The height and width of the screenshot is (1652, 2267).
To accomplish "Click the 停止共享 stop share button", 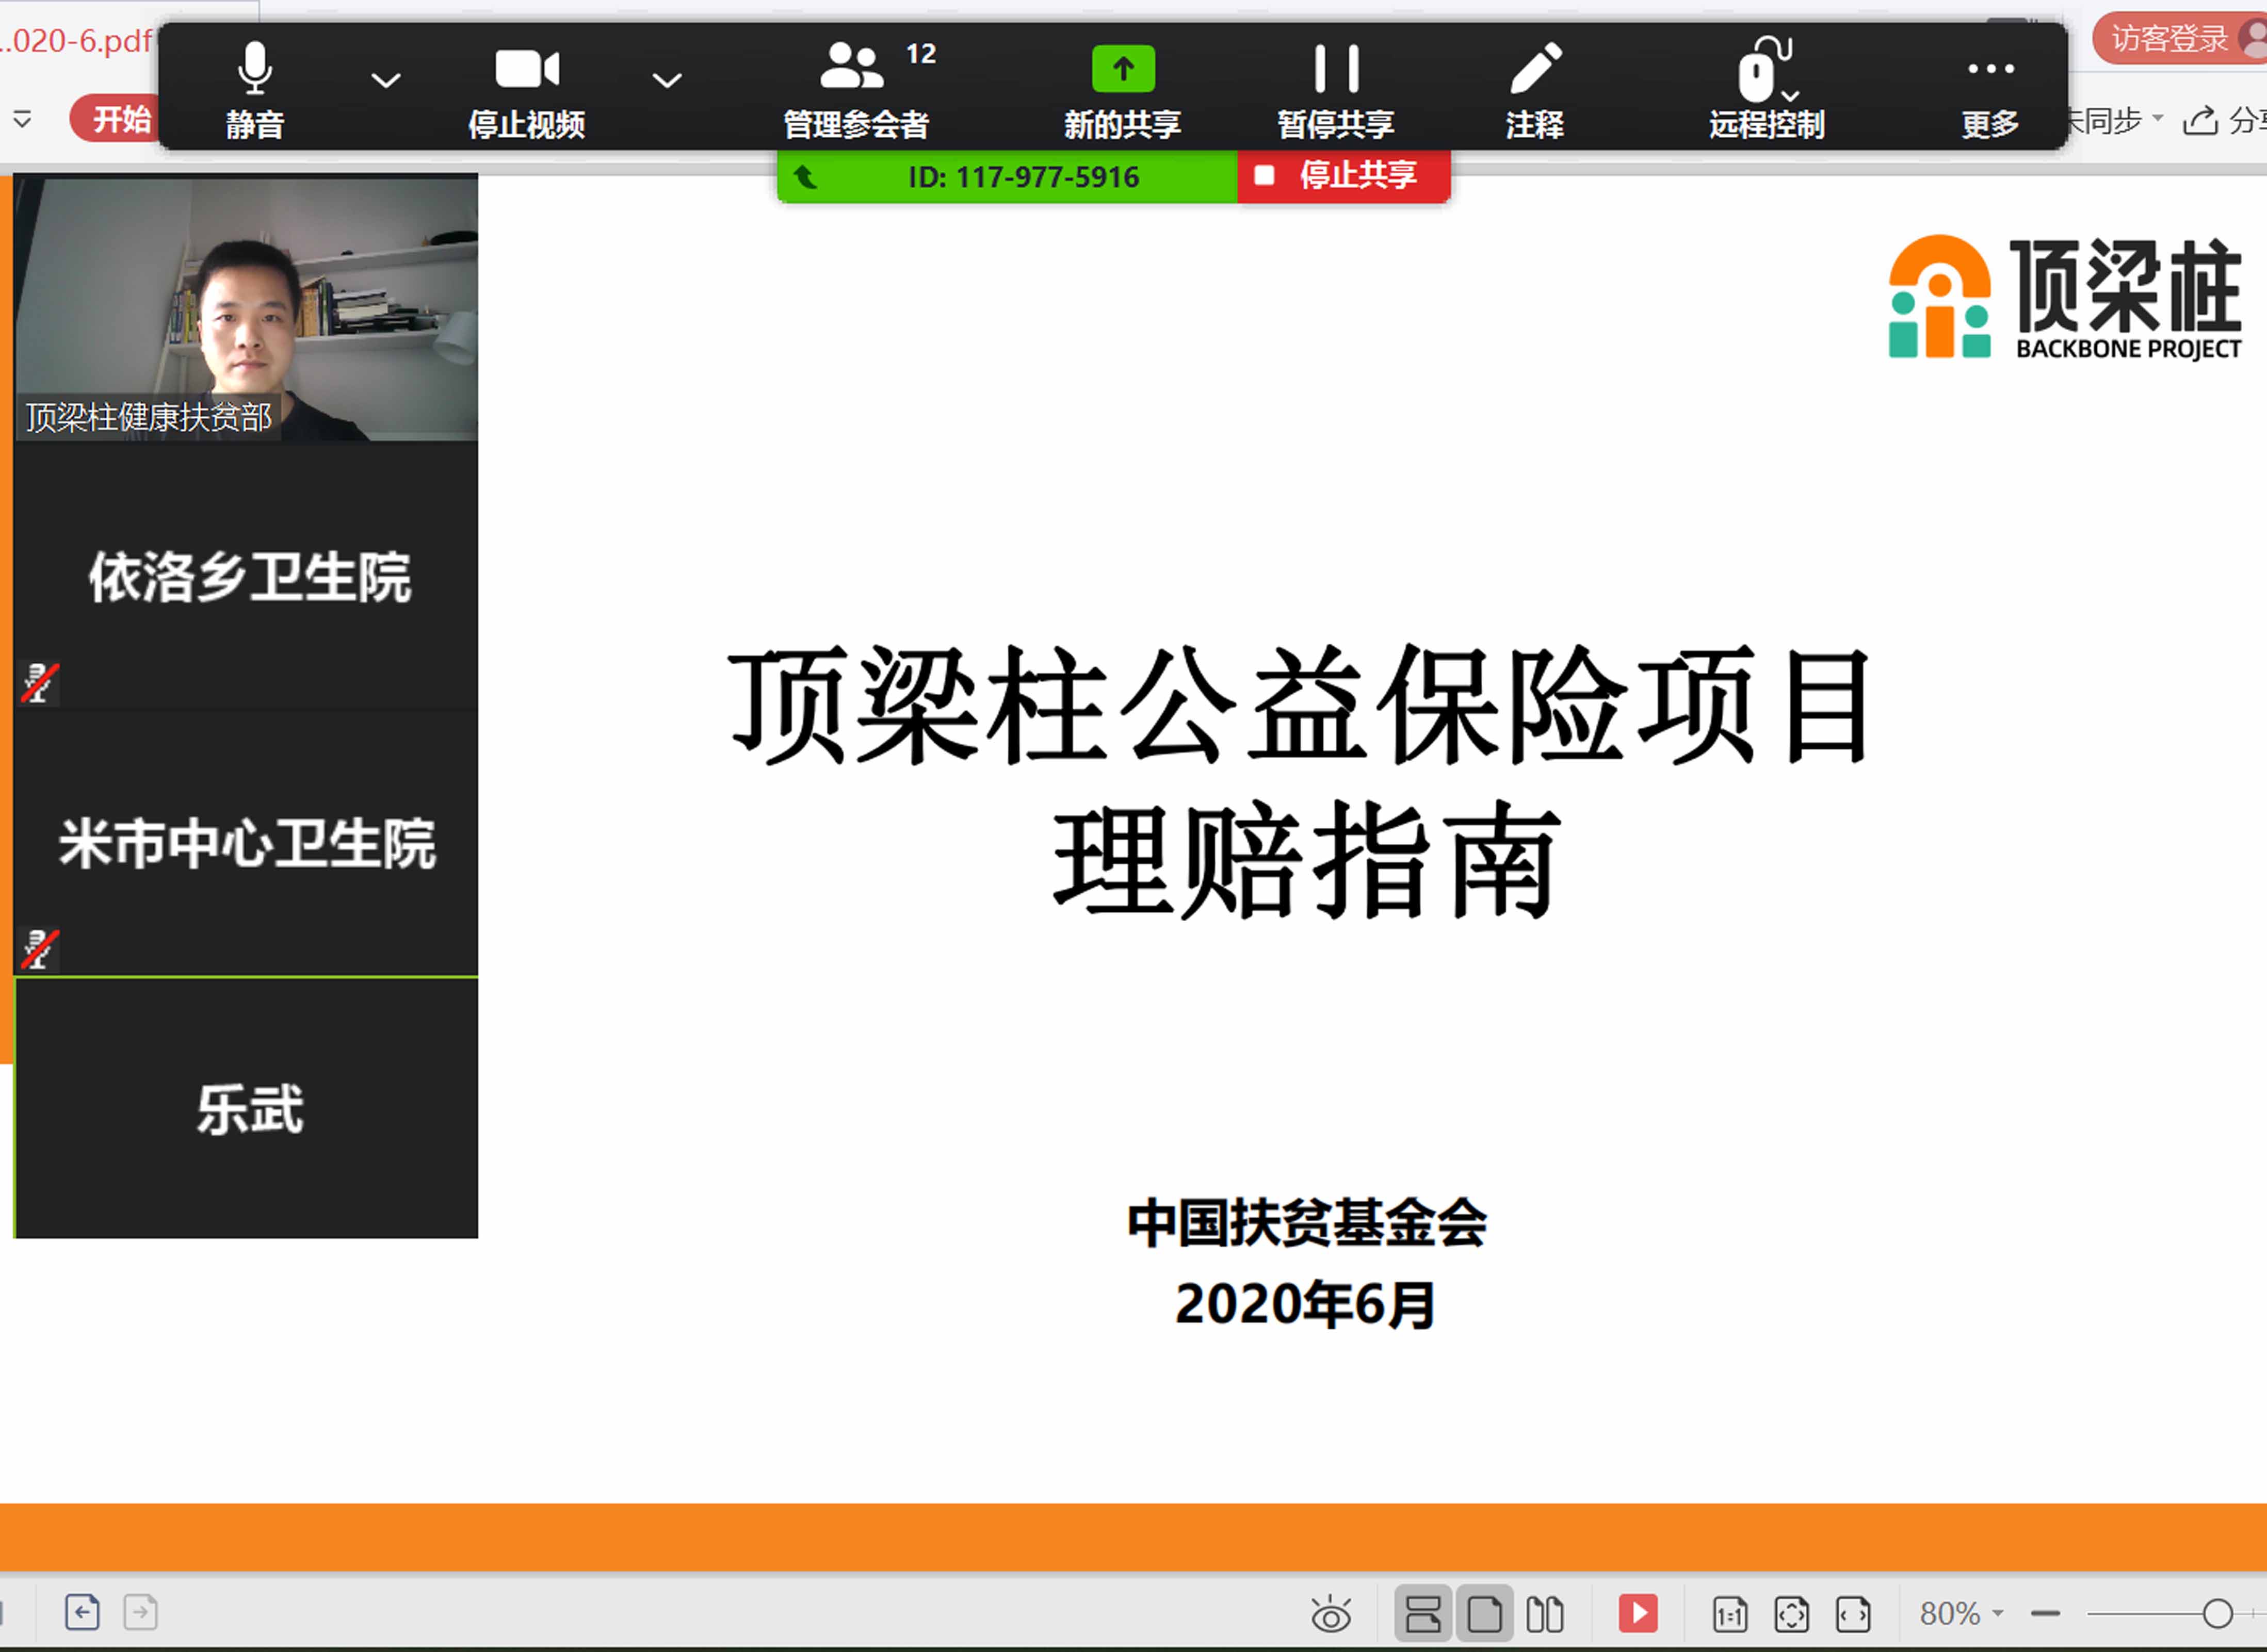I will click(x=1343, y=176).
